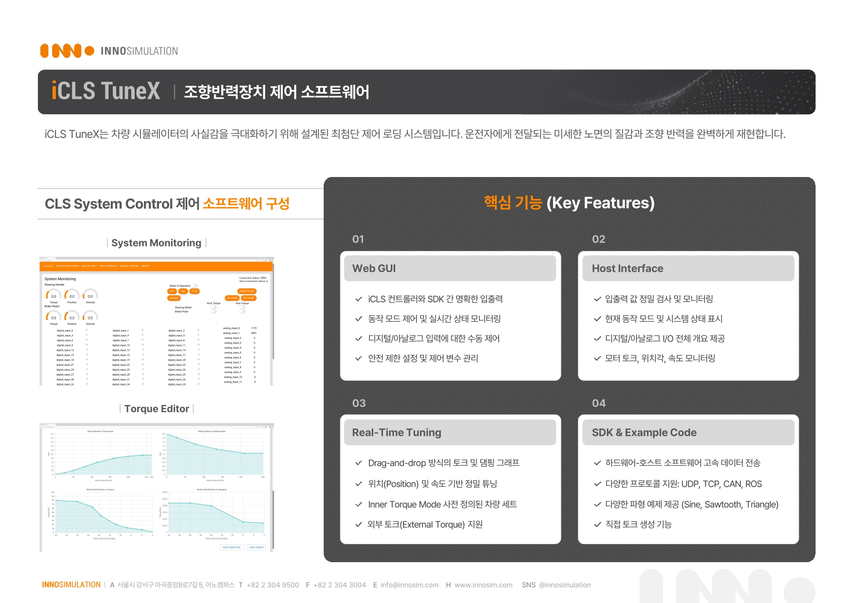The height and width of the screenshot is (603, 853).
Task: Click the analog_input_0 value 1173
Action: coord(254,328)
